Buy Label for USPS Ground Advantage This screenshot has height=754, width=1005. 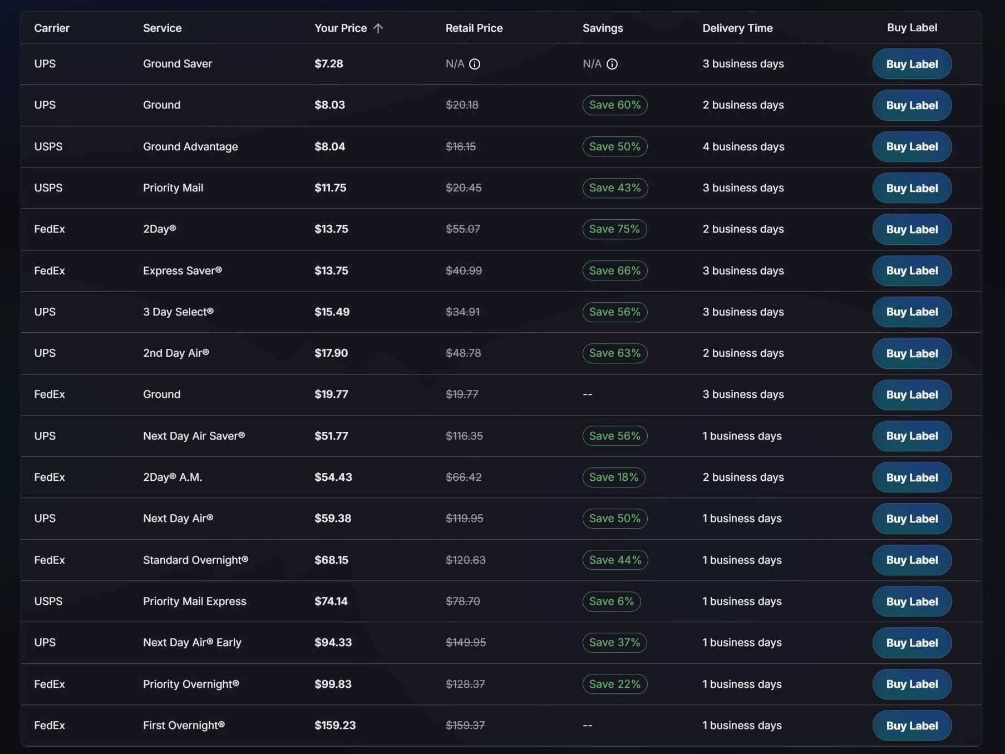tap(912, 147)
